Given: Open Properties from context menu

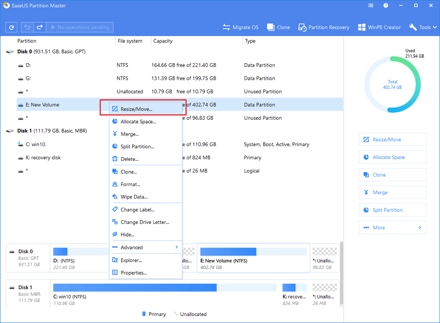Looking at the screenshot, I should click(146, 273).
